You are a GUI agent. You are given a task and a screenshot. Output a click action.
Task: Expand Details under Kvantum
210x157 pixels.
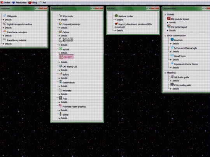click(x=175, y=44)
